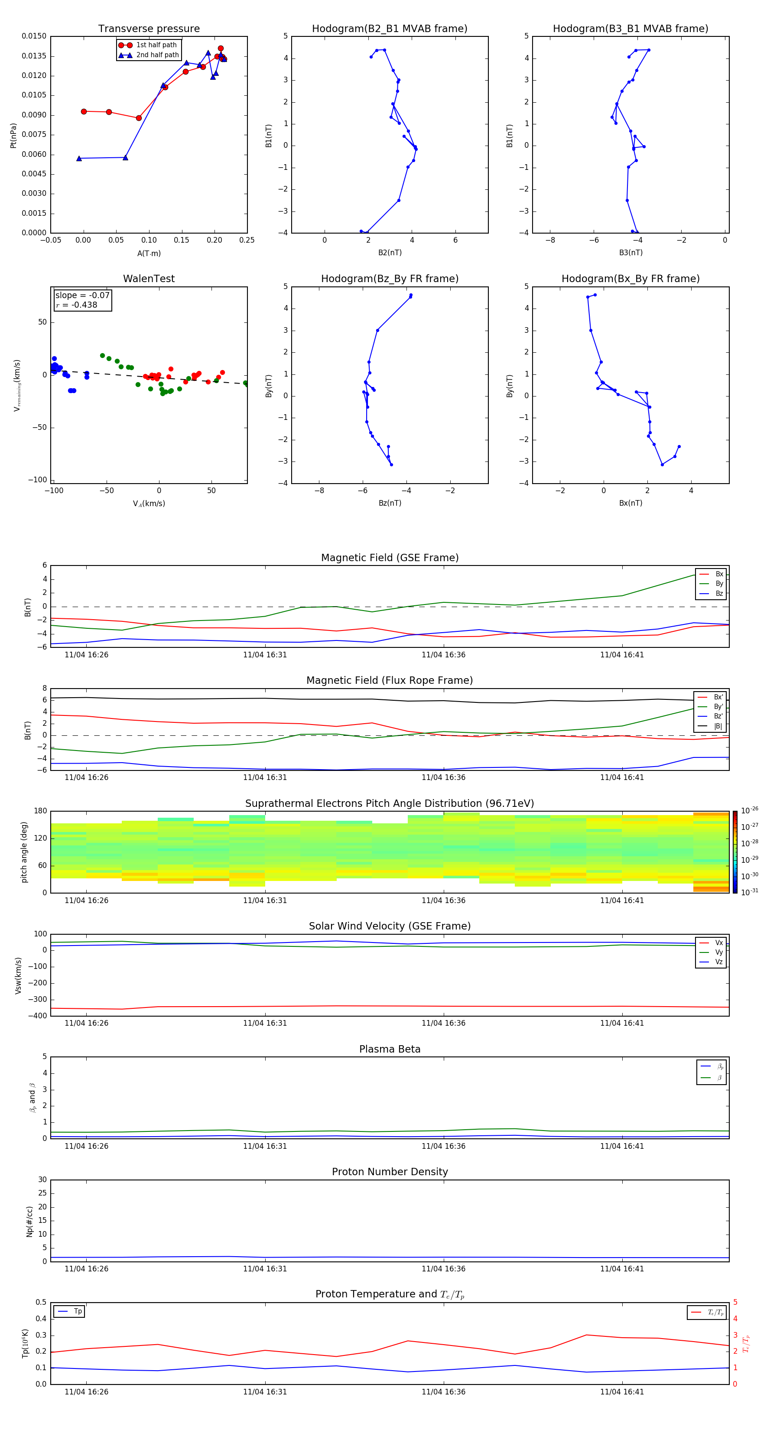Click 'Vy' in solar wind legend
This screenshot has height=1430, width=780.
(719, 952)
